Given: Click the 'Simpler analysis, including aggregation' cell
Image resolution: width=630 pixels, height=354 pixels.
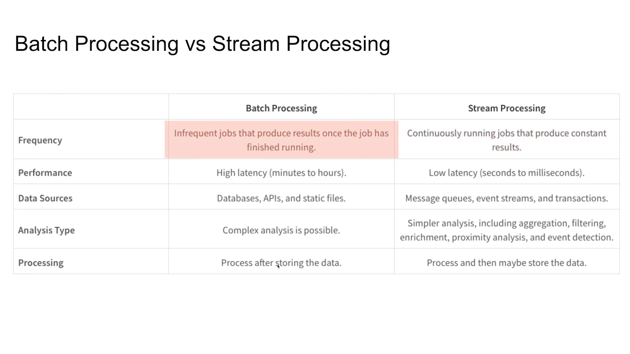Looking at the screenshot, I should pos(507,230).
